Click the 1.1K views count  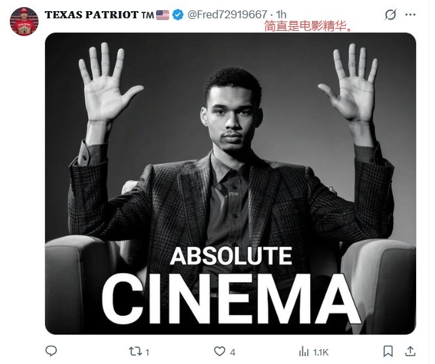321,352
